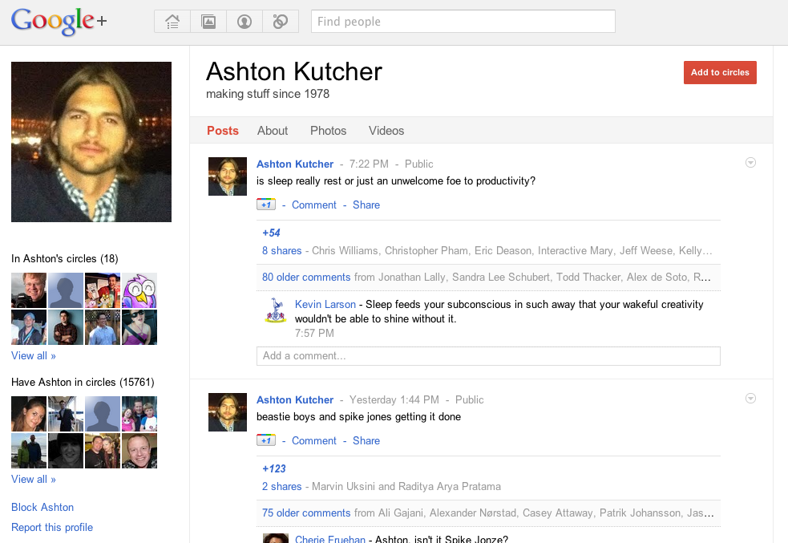Open options dropdown on the 7:22 PM post
788x543 pixels.
pos(750,163)
